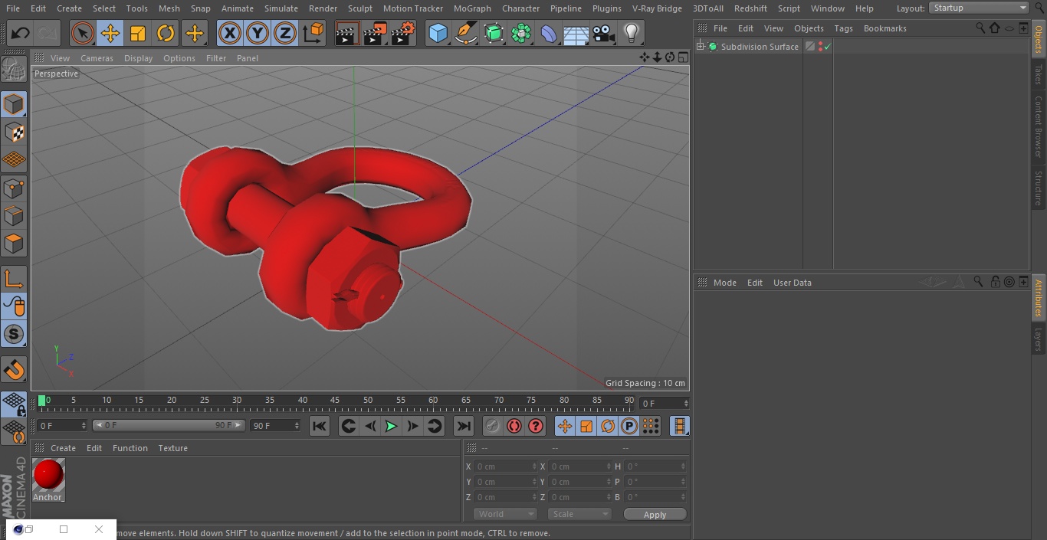Add a Cube primitive object
The width and height of the screenshot is (1047, 540).
pos(438,33)
